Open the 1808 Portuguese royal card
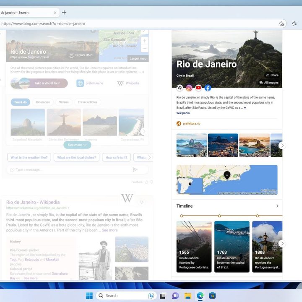The image size is (302, 302). point(267,247)
